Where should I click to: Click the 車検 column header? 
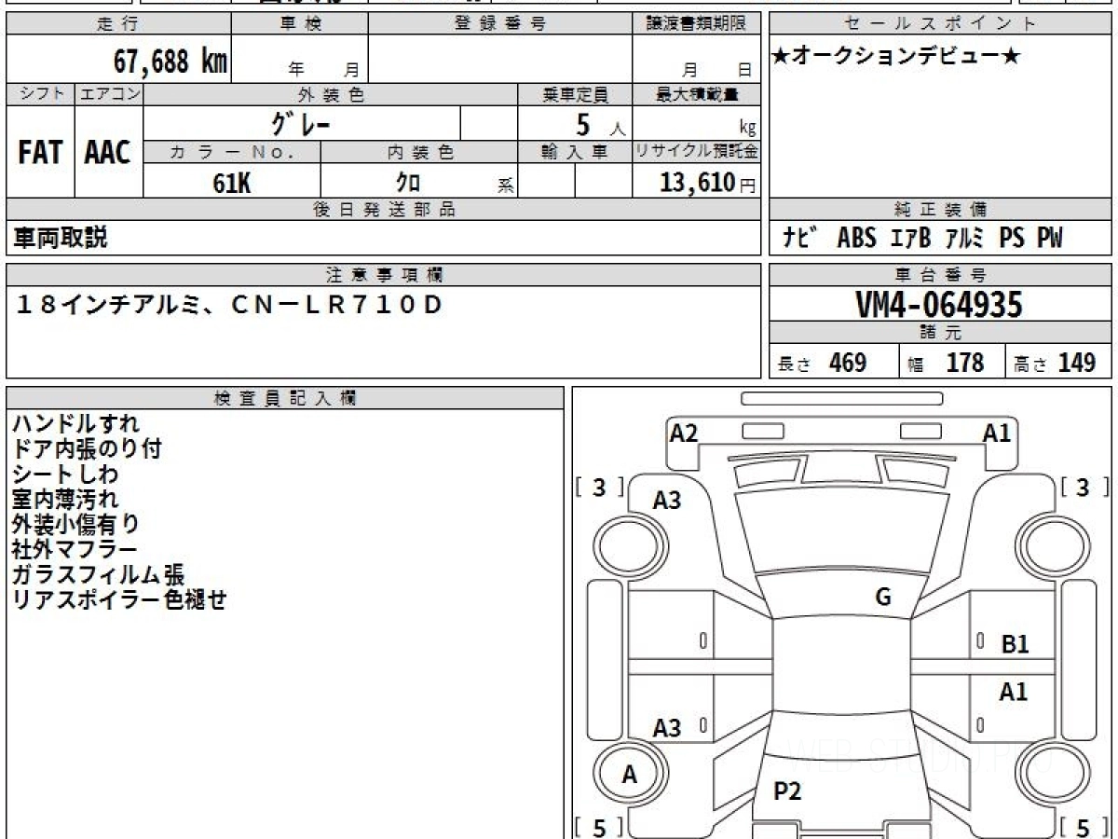(300, 24)
